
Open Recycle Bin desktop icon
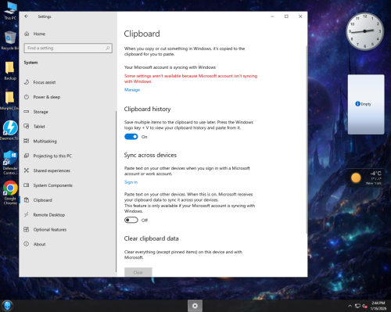pyautogui.click(x=10, y=41)
